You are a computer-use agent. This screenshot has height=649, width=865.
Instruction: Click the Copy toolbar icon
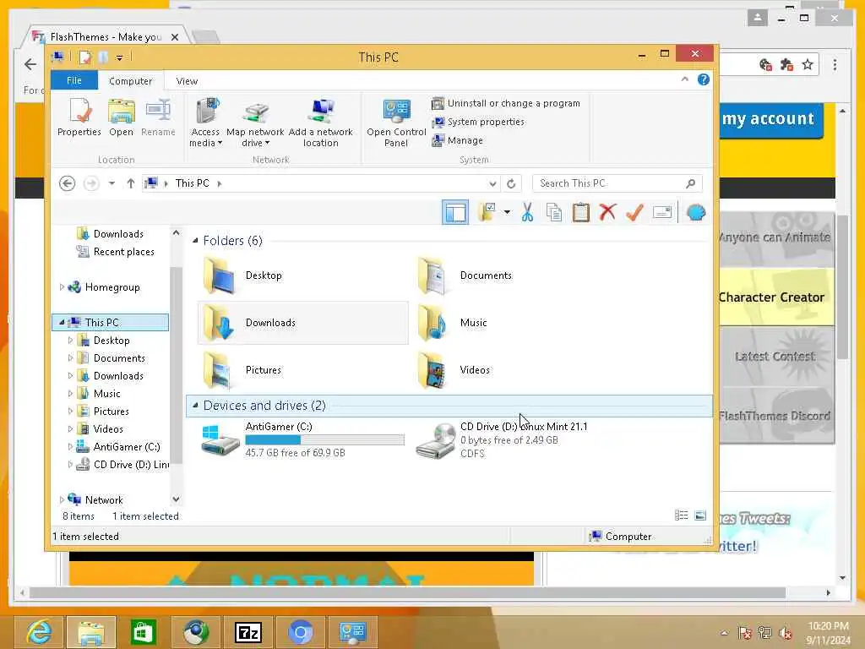(x=554, y=212)
